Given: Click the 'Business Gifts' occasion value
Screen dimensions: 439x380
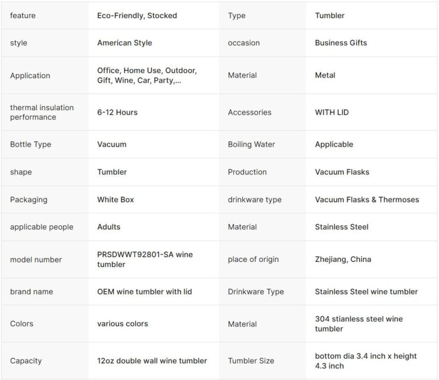Looking at the screenshot, I should pyautogui.click(x=341, y=43).
